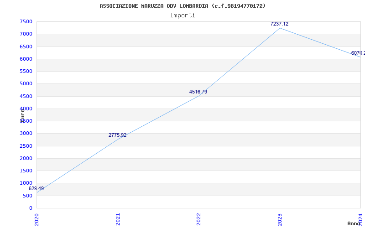
Task: Click the 1000 y-axis value
Action: click(26, 183)
